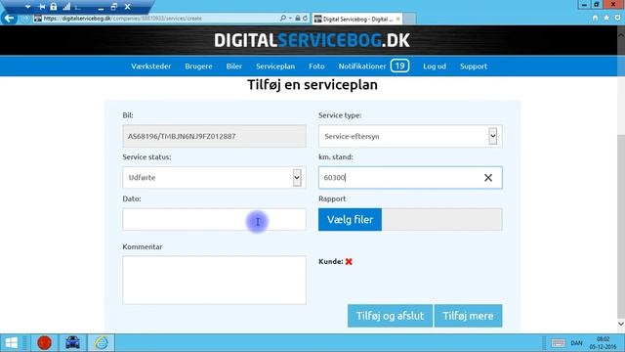Image resolution: width=625 pixels, height=352 pixels.
Task: Open Windows Start menu
Action: [11, 343]
